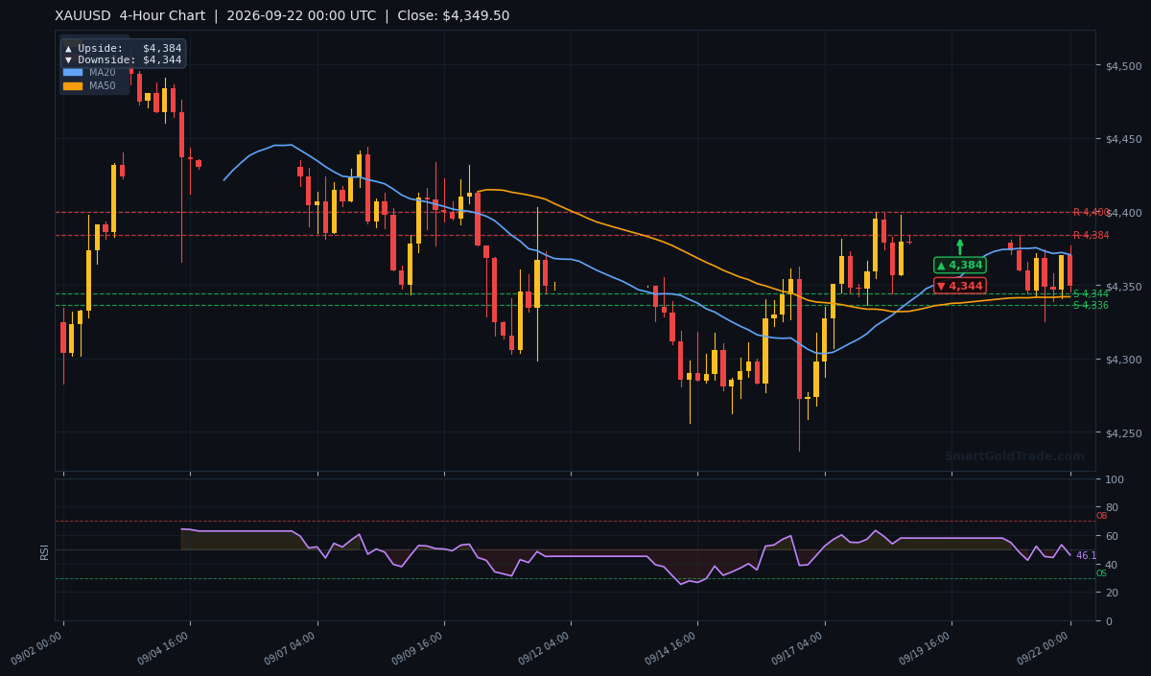Click the $4,350 price axis label

1124,287
